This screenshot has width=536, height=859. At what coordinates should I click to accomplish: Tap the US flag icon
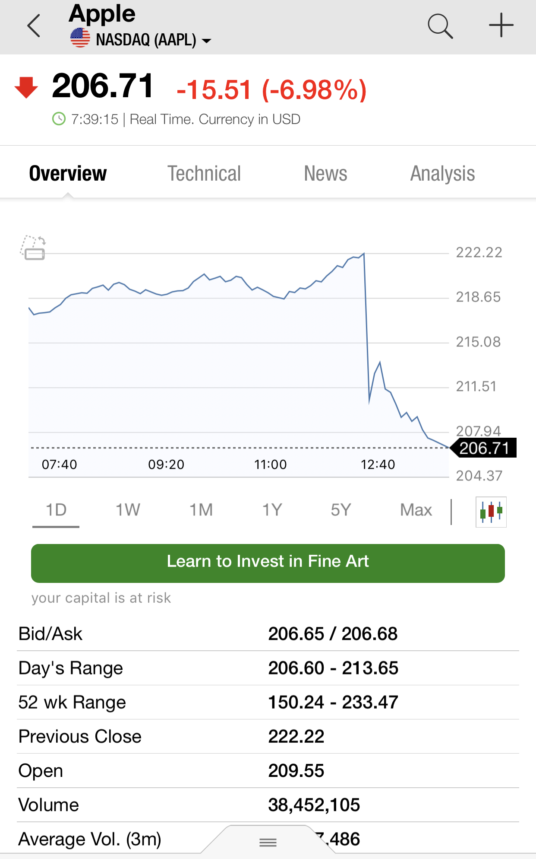click(x=80, y=38)
